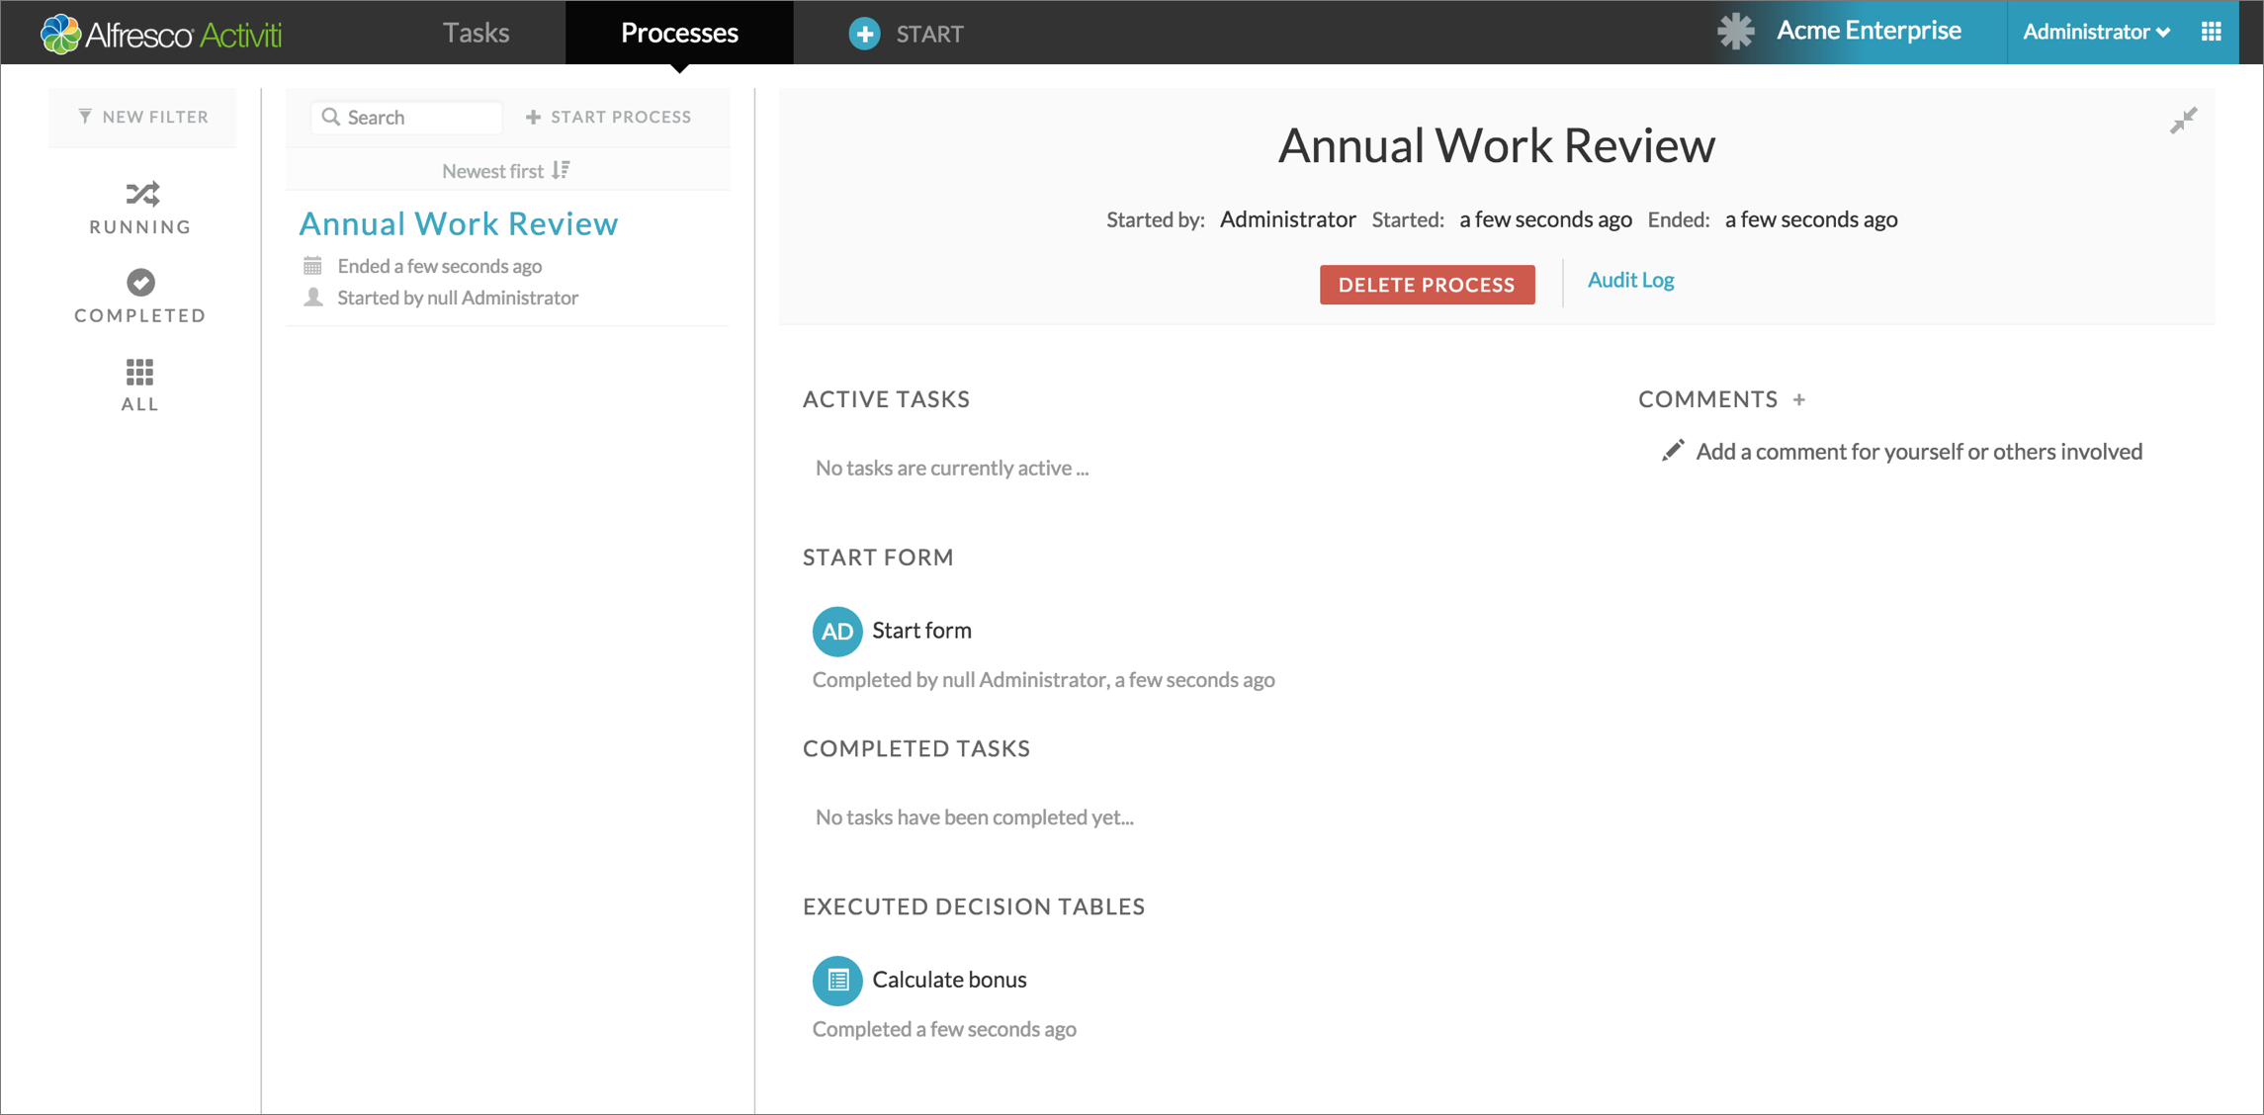Click the COMMENTS plus add button
The image size is (2264, 1115).
[x=1802, y=400]
